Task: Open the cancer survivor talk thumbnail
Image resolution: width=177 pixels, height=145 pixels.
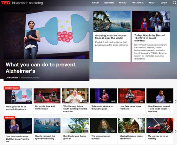Action: [x=18, y=126]
